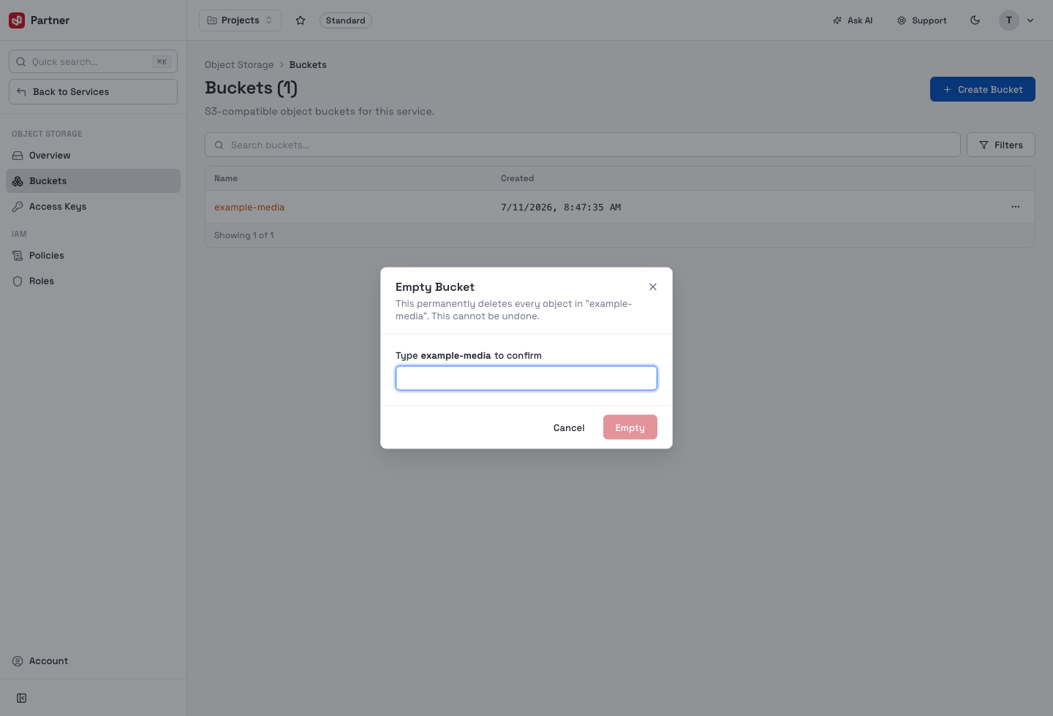Open Overview in sidebar

(93, 156)
